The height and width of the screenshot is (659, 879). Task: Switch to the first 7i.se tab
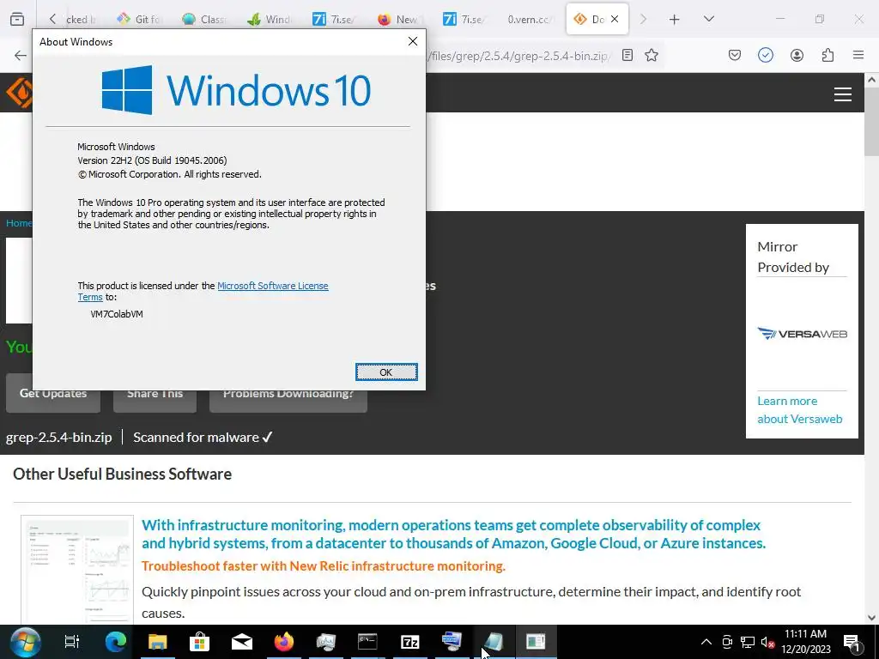click(335, 19)
